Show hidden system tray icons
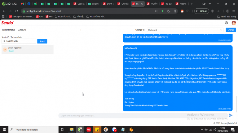 coord(202,130)
